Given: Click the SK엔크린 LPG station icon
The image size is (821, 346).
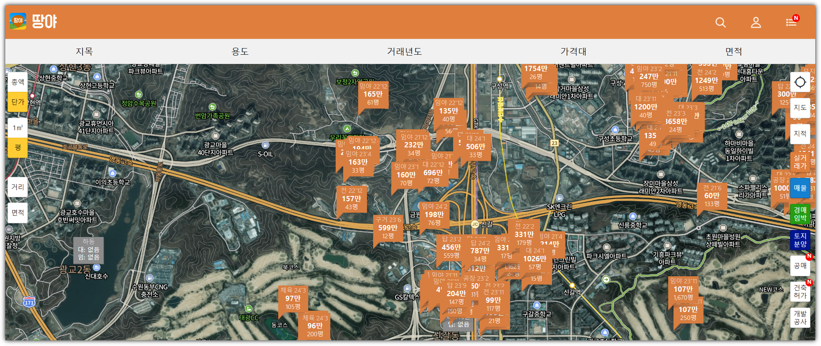Looking at the screenshot, I should point(560,198).
